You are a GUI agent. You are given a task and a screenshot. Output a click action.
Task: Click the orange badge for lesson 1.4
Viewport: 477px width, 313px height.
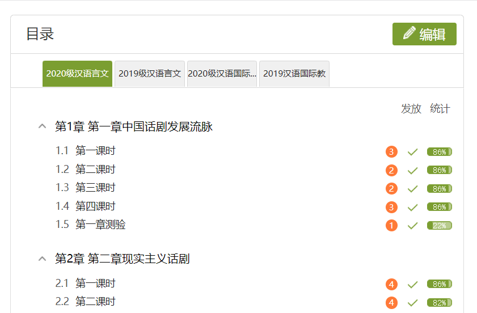[391, 207]
